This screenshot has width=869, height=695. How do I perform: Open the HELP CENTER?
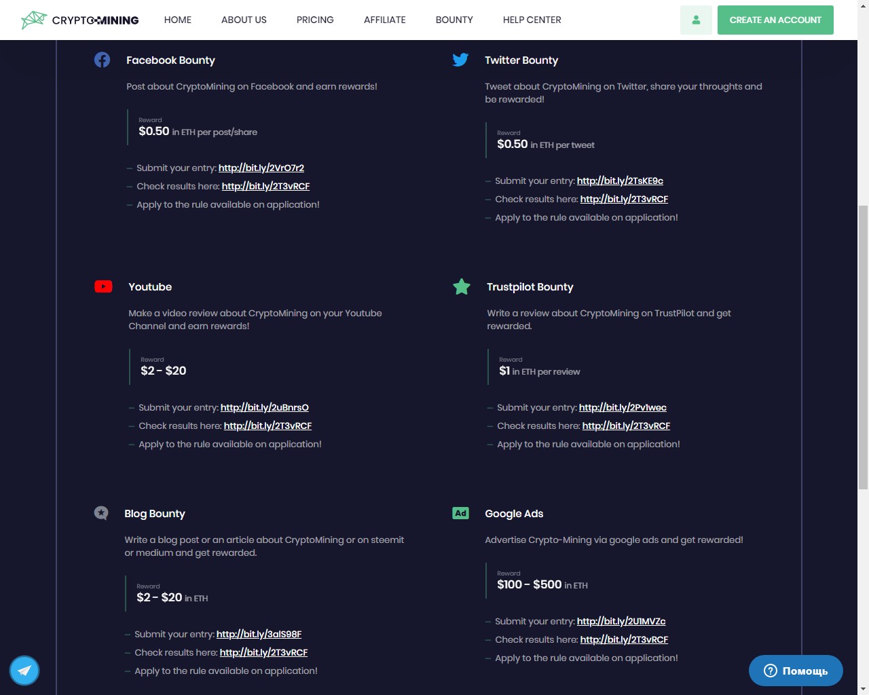pos(532,20)
